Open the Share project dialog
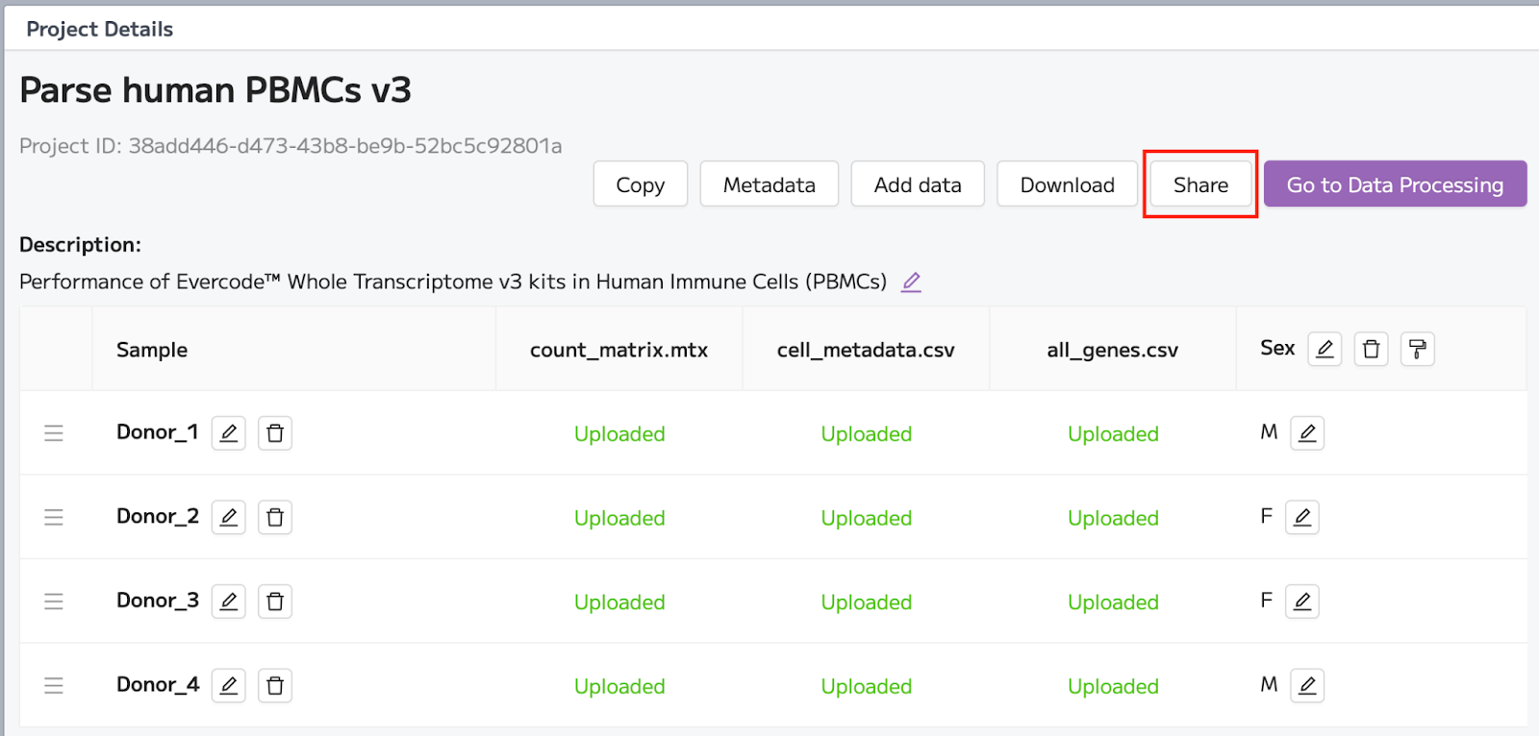 1200,184
